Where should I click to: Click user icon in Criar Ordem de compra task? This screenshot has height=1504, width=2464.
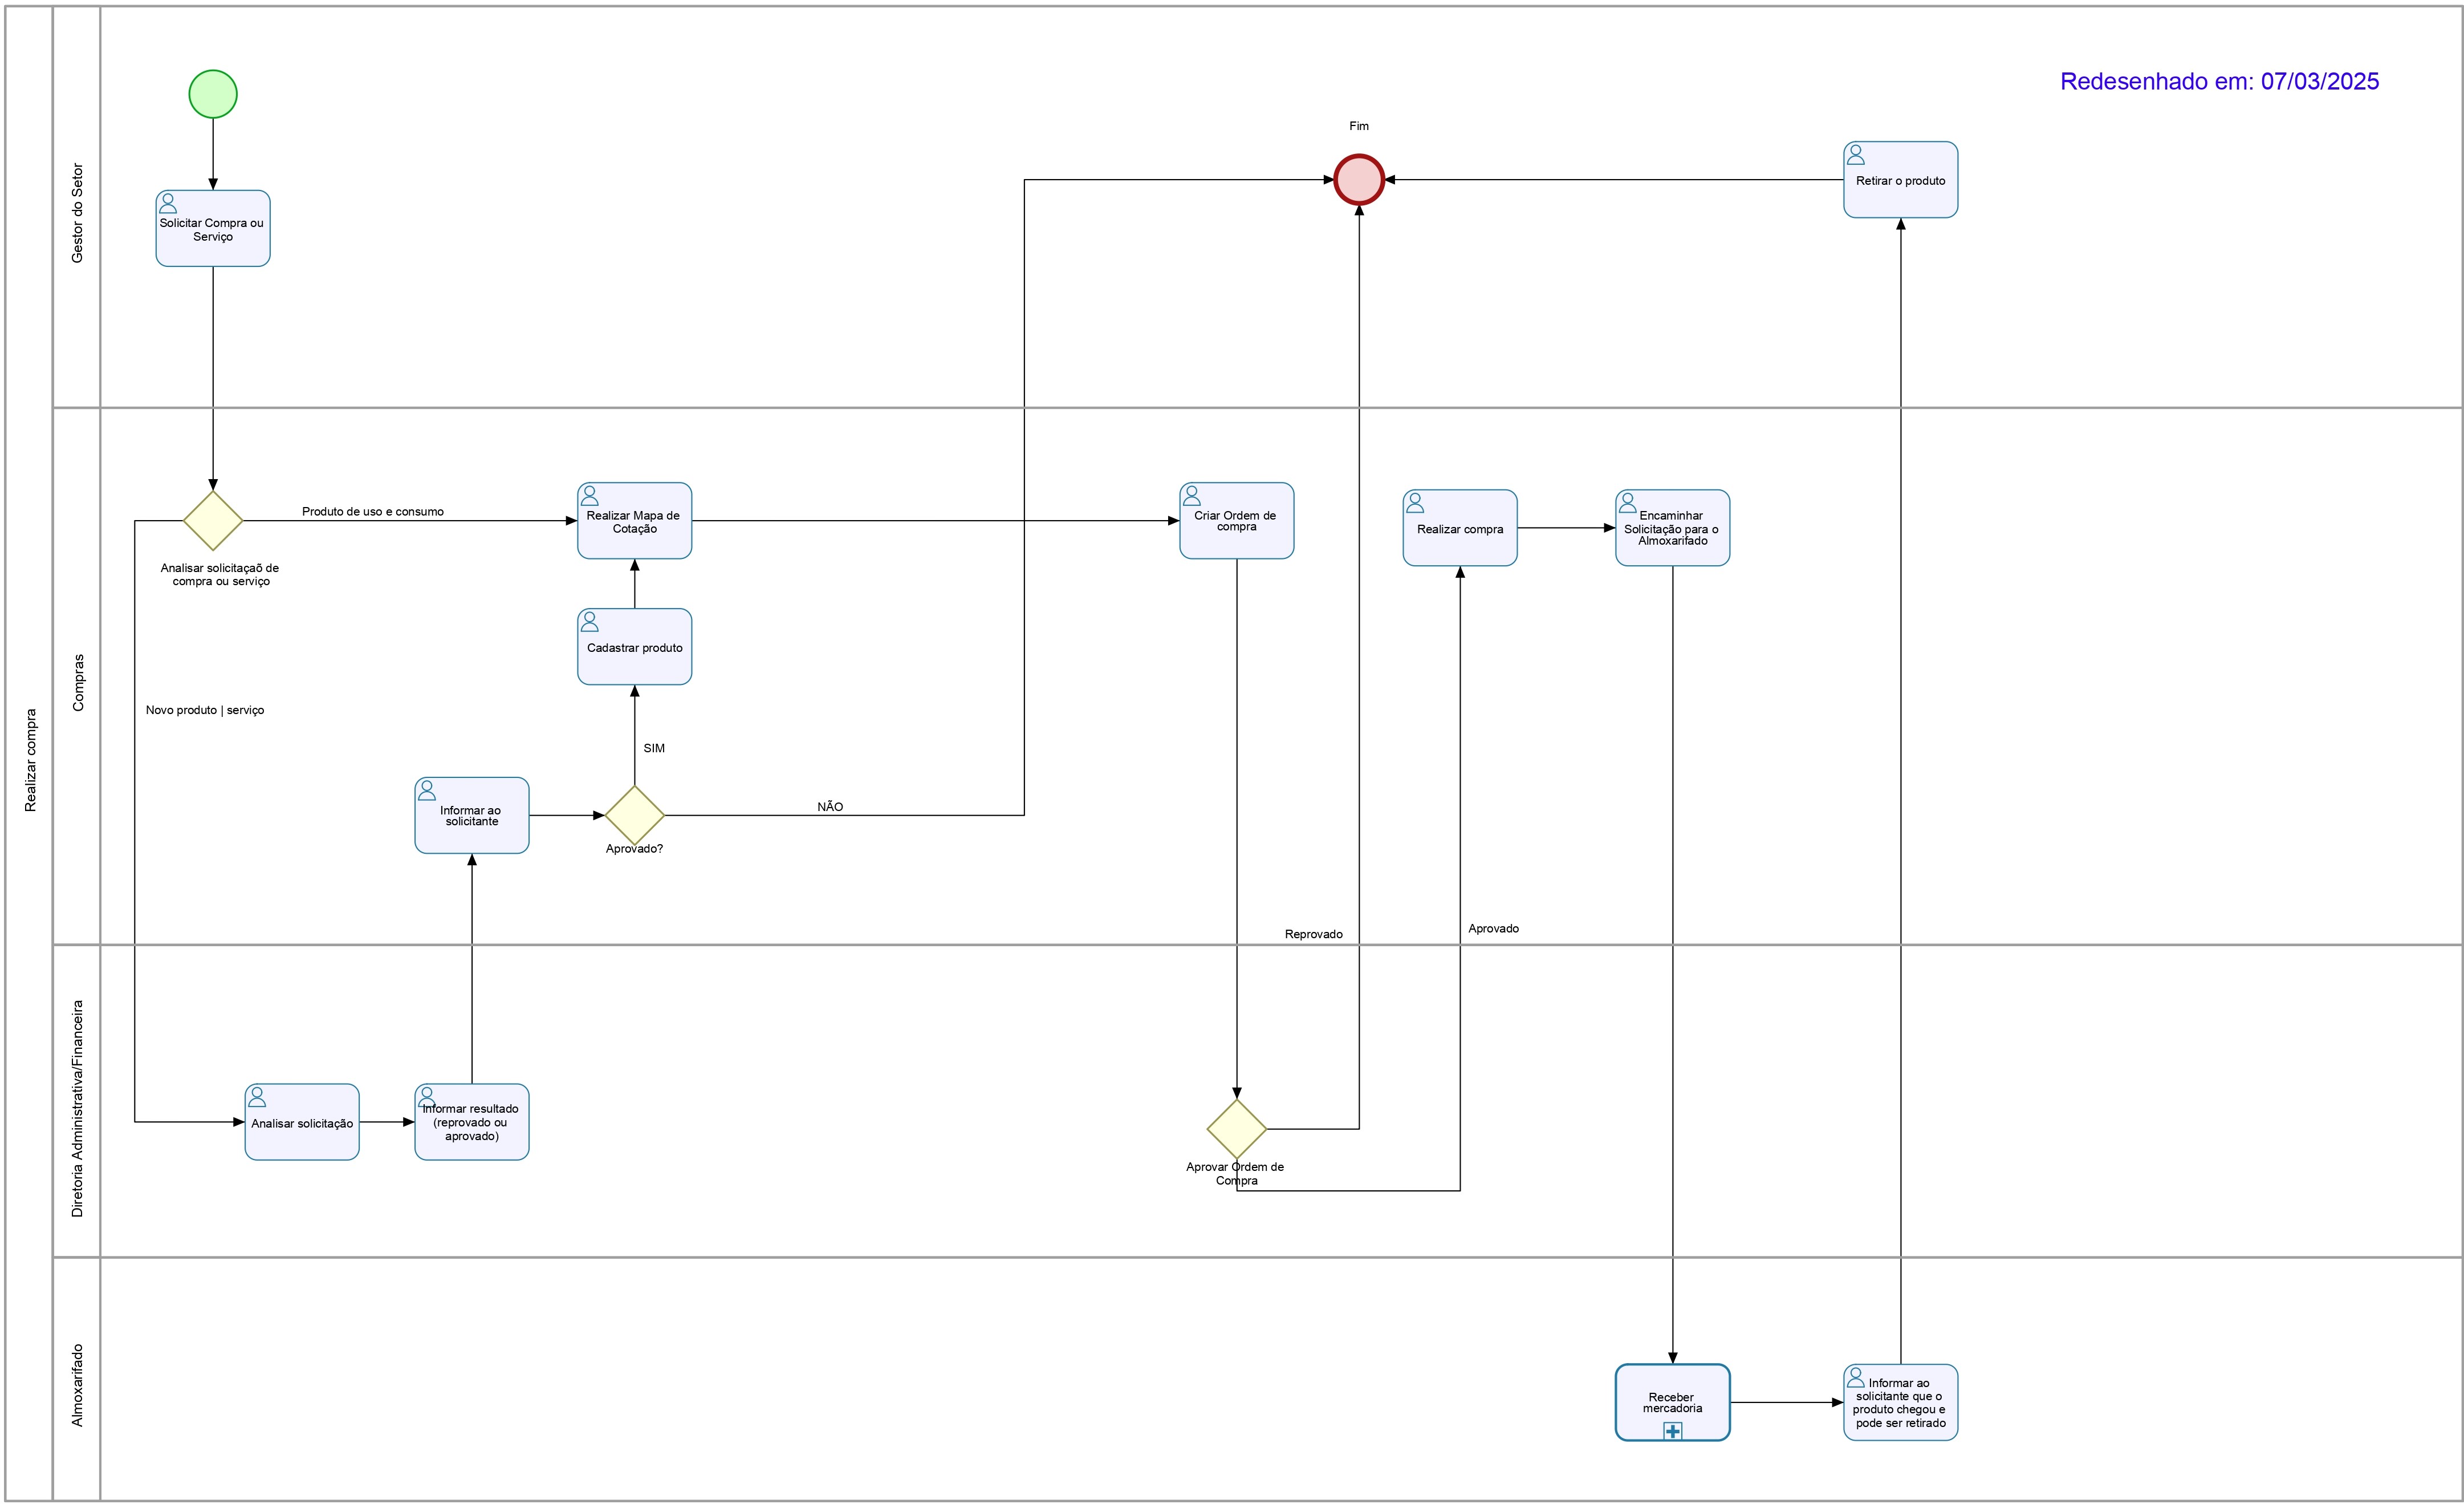click(x=1191, y=496)
